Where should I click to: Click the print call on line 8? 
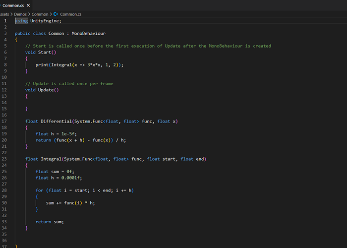coord(42,65)
